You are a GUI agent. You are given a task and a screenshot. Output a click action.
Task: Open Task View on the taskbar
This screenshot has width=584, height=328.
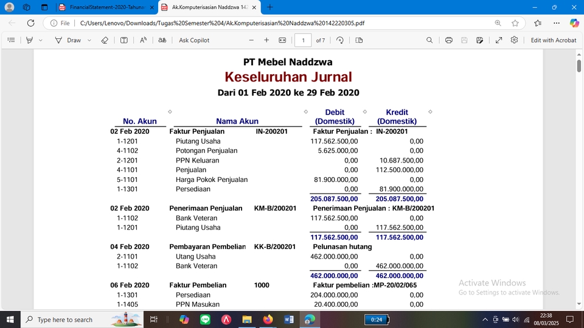click(153, 319)
